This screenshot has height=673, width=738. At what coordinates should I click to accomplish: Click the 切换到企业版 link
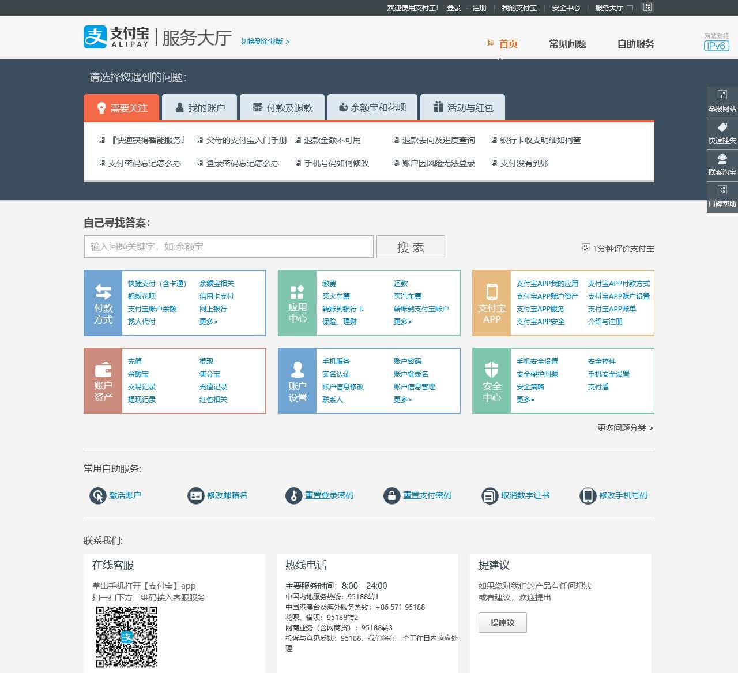click(265, 42)
